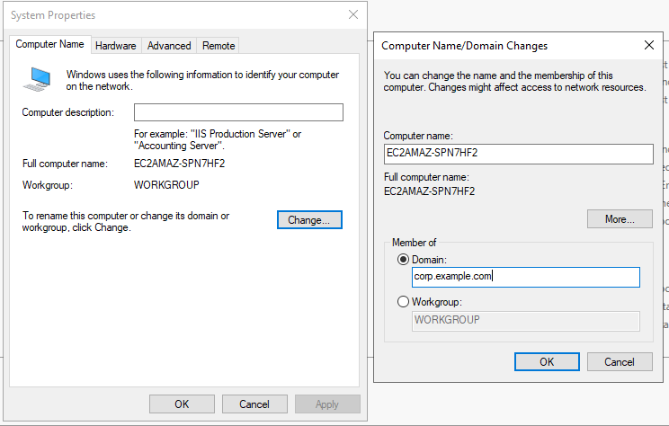This screenshot has width=669, height=426.
Task: Click the Domain field containing corp.example.com
Action: (526, 277)
